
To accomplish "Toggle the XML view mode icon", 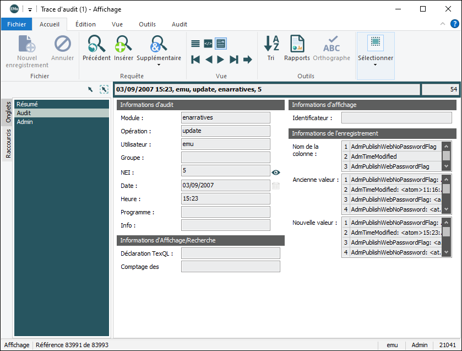I will (x=208, y=44).
